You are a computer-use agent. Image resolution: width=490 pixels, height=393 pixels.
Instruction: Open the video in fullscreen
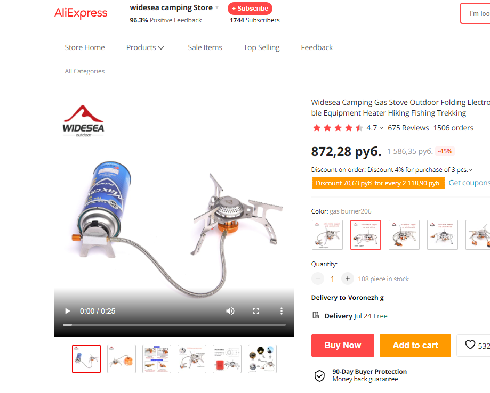256,311
